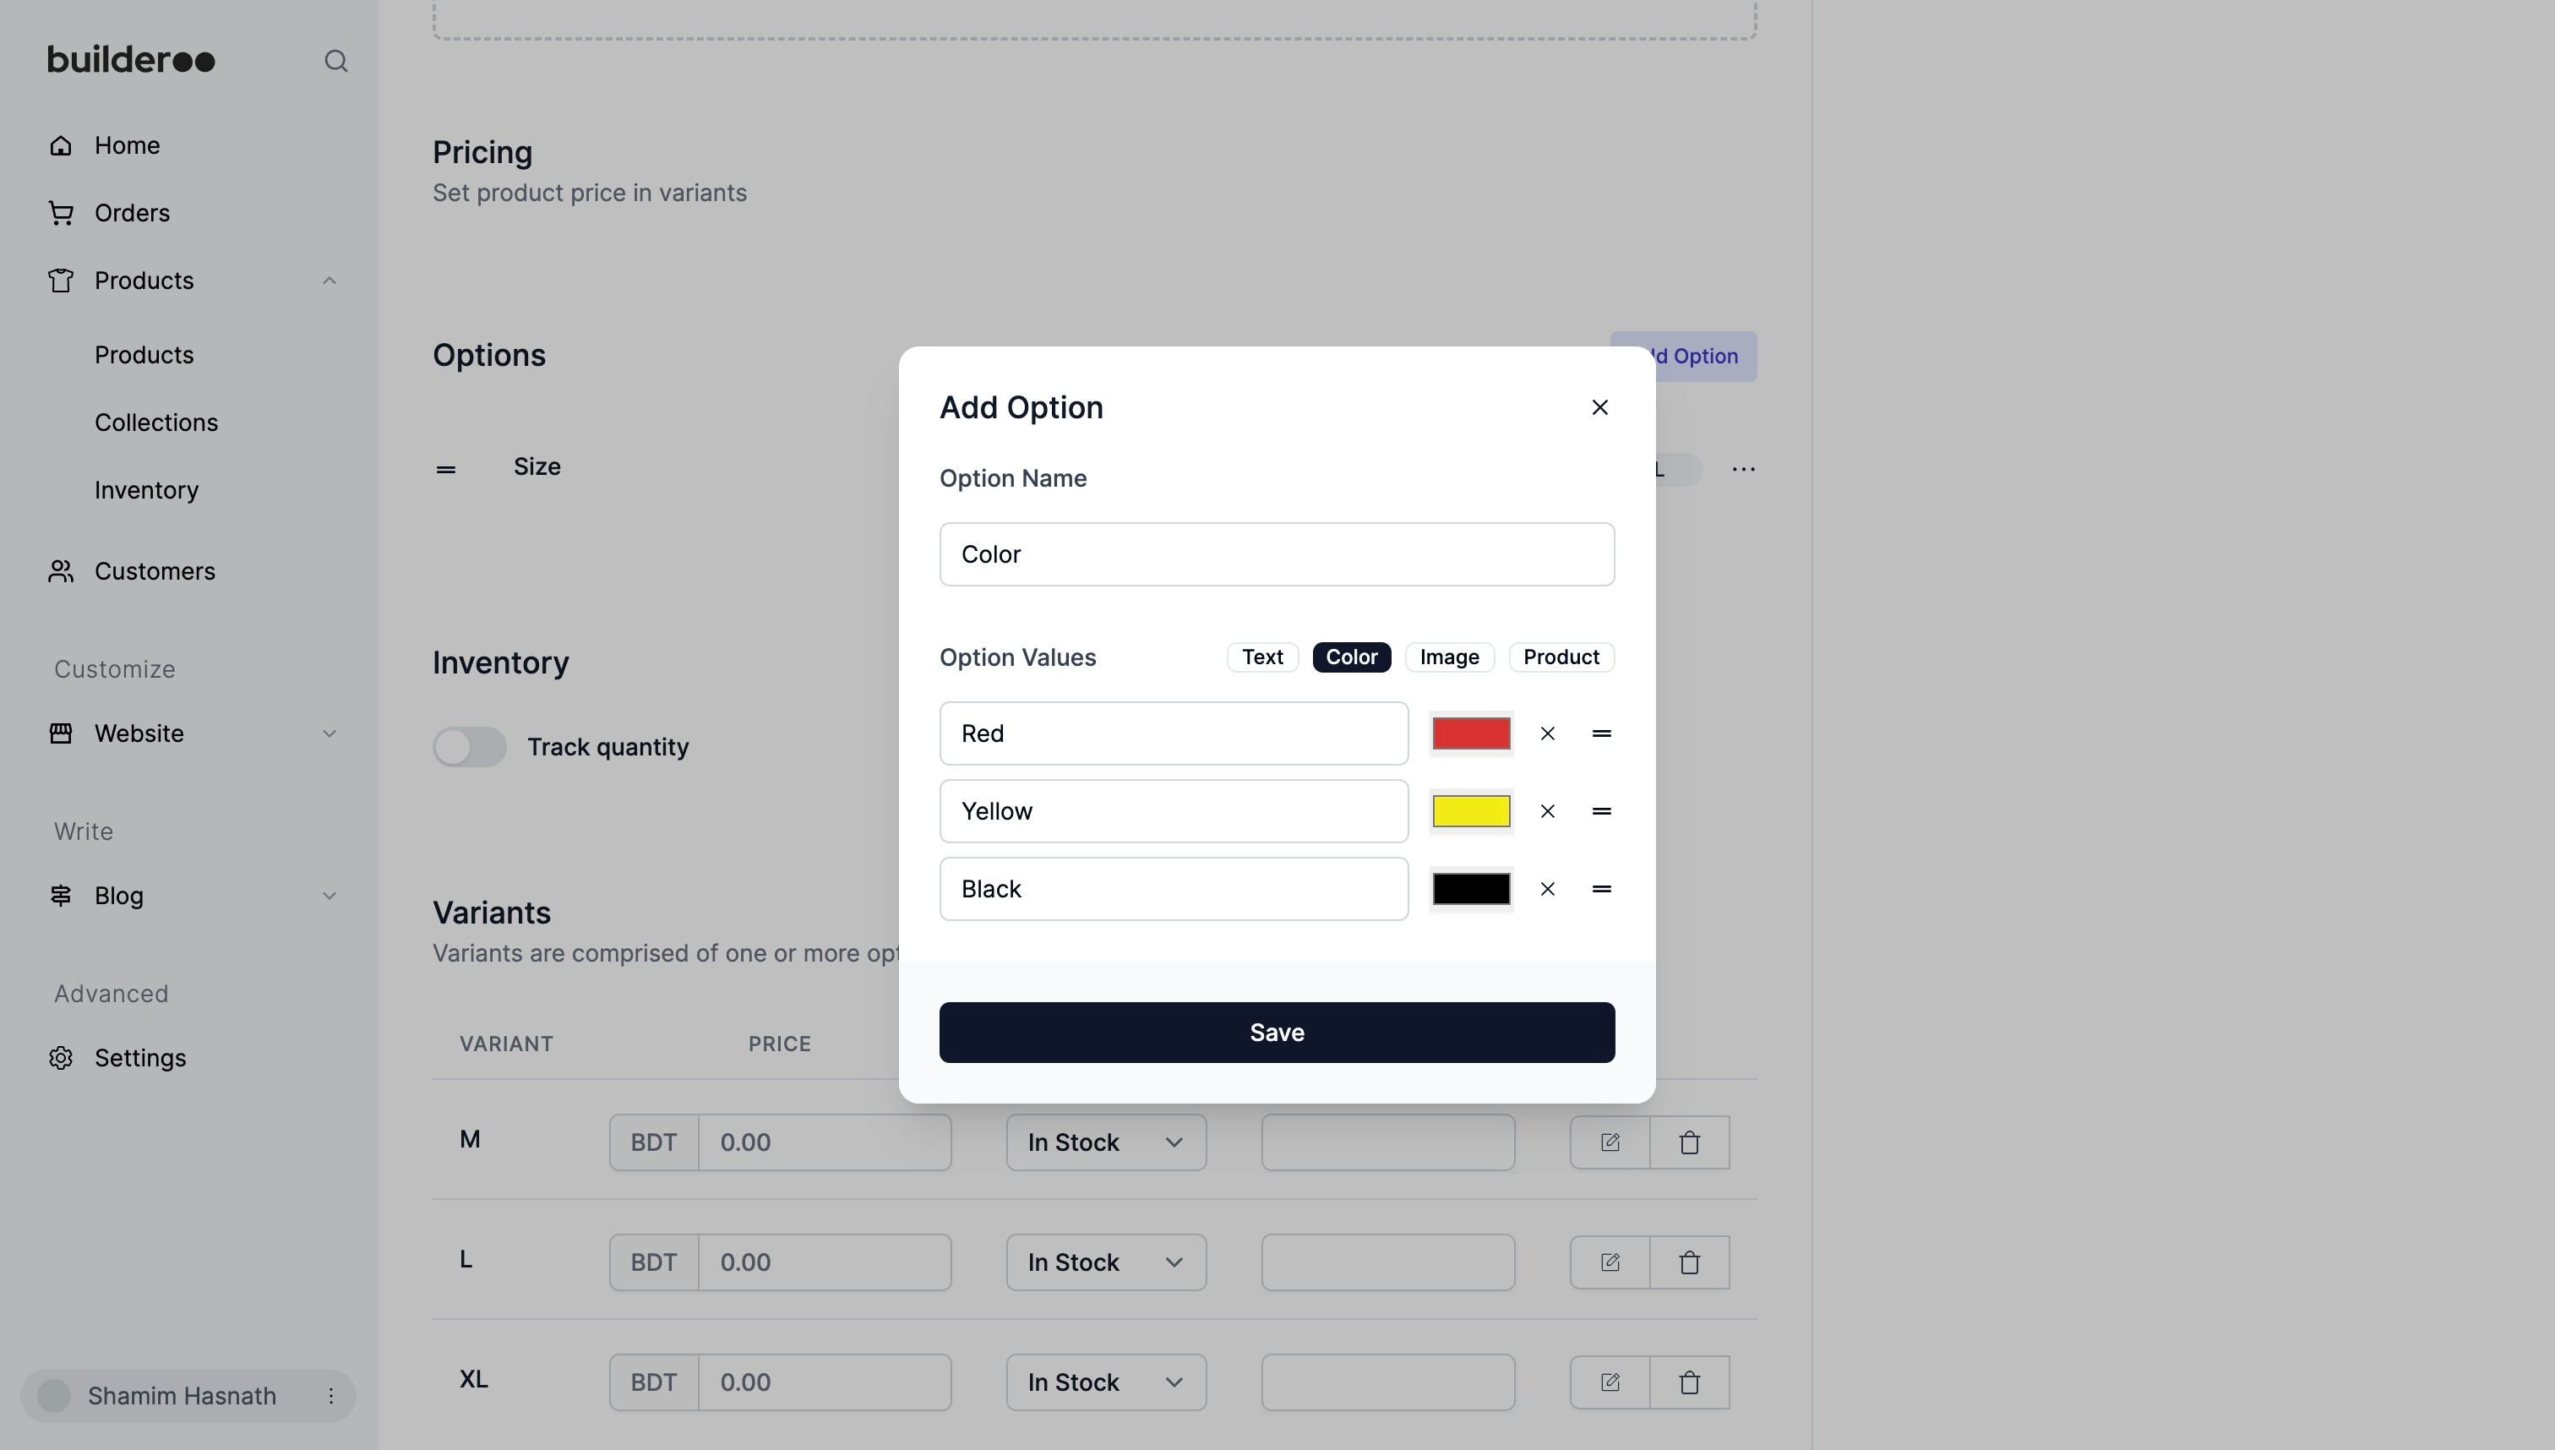
Task: Click edit icon for variant M
Action: (1610, 1142)
